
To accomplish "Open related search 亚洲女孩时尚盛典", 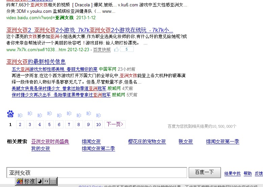I will [x=50, y=142].
